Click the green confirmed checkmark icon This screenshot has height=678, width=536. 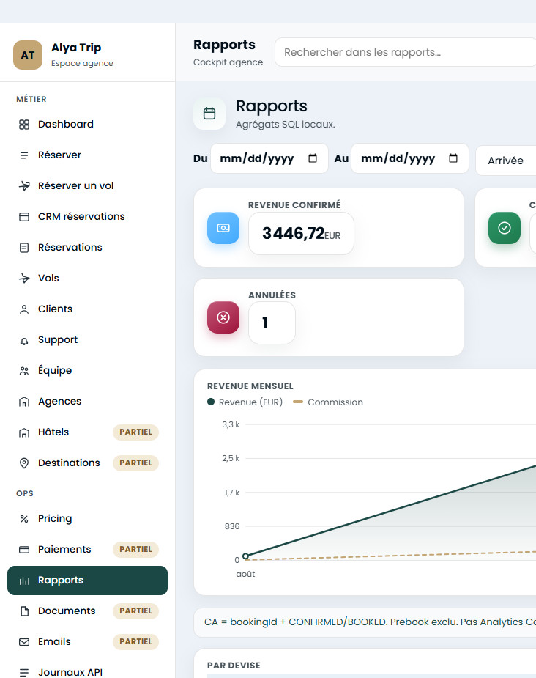click(505, 228)
